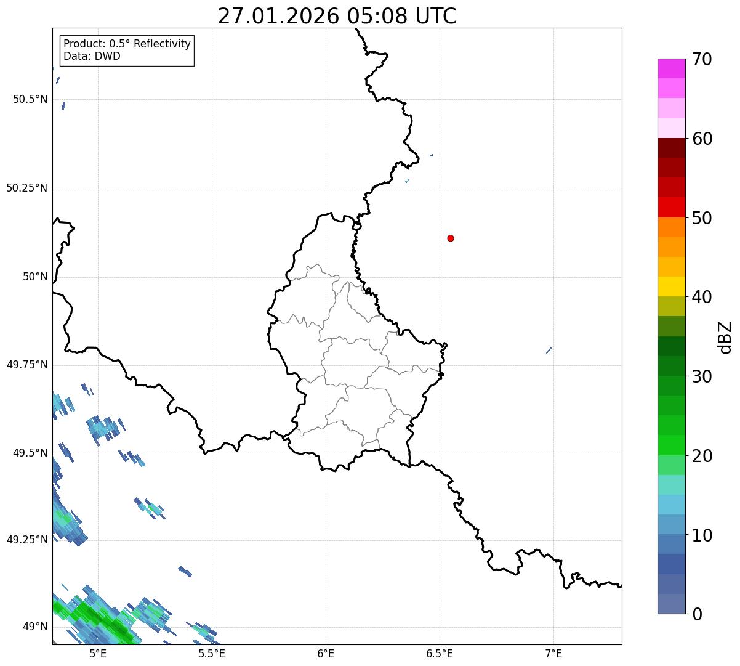
Task: Click the 'Product: 0.5° Reflectivity' legend line
Action: coord(127,44)
